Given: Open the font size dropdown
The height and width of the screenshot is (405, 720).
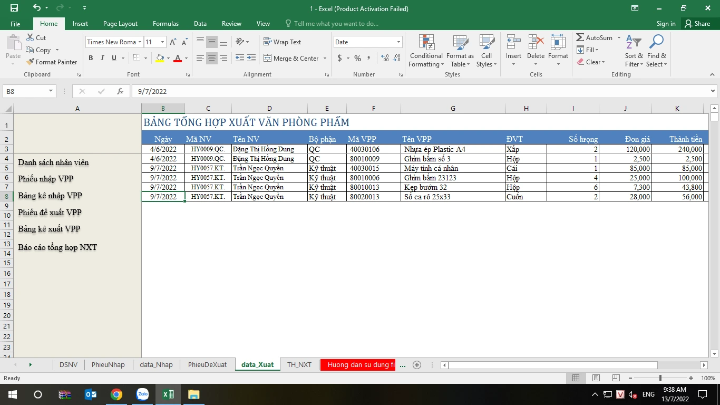Looking at the screenshot, I should 162,42.
